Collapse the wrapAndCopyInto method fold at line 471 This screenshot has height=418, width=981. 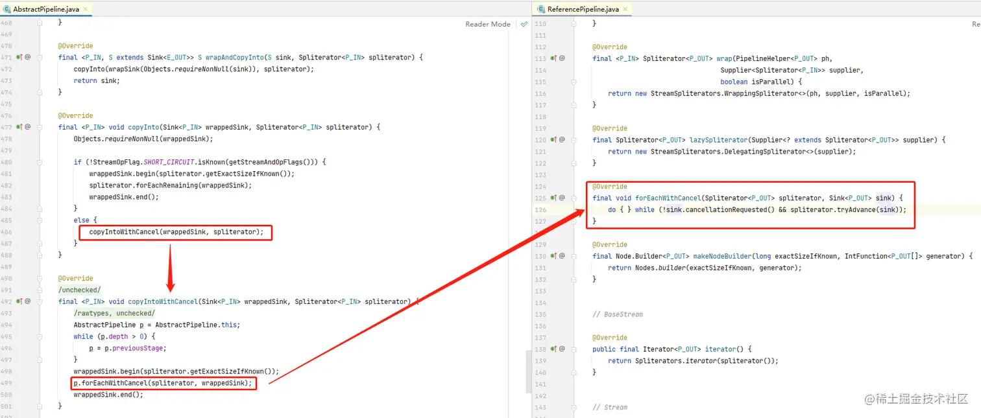tap(40, 58)
